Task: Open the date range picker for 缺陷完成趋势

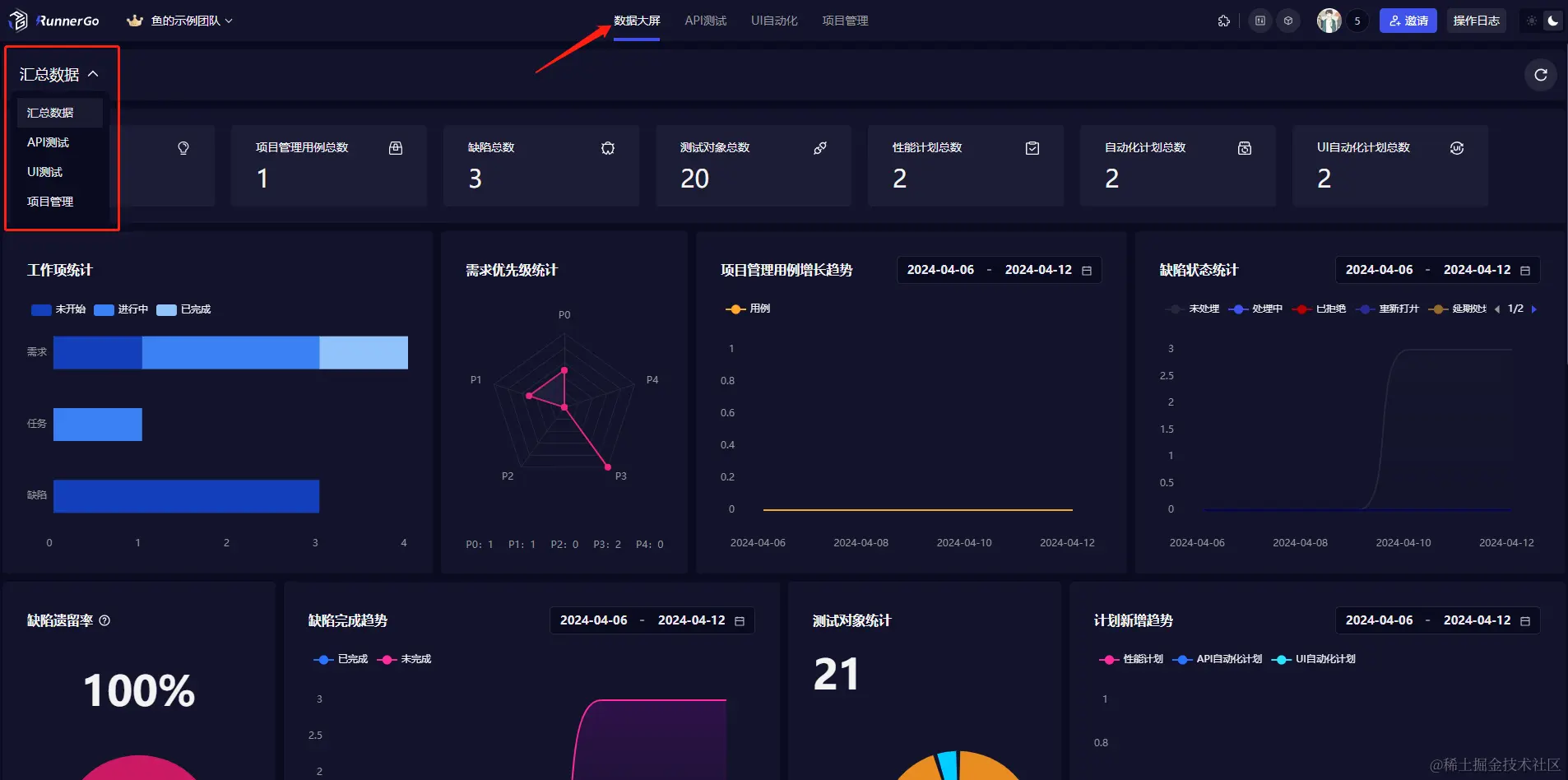Action: pyautogui.click(x=652, y=620)
